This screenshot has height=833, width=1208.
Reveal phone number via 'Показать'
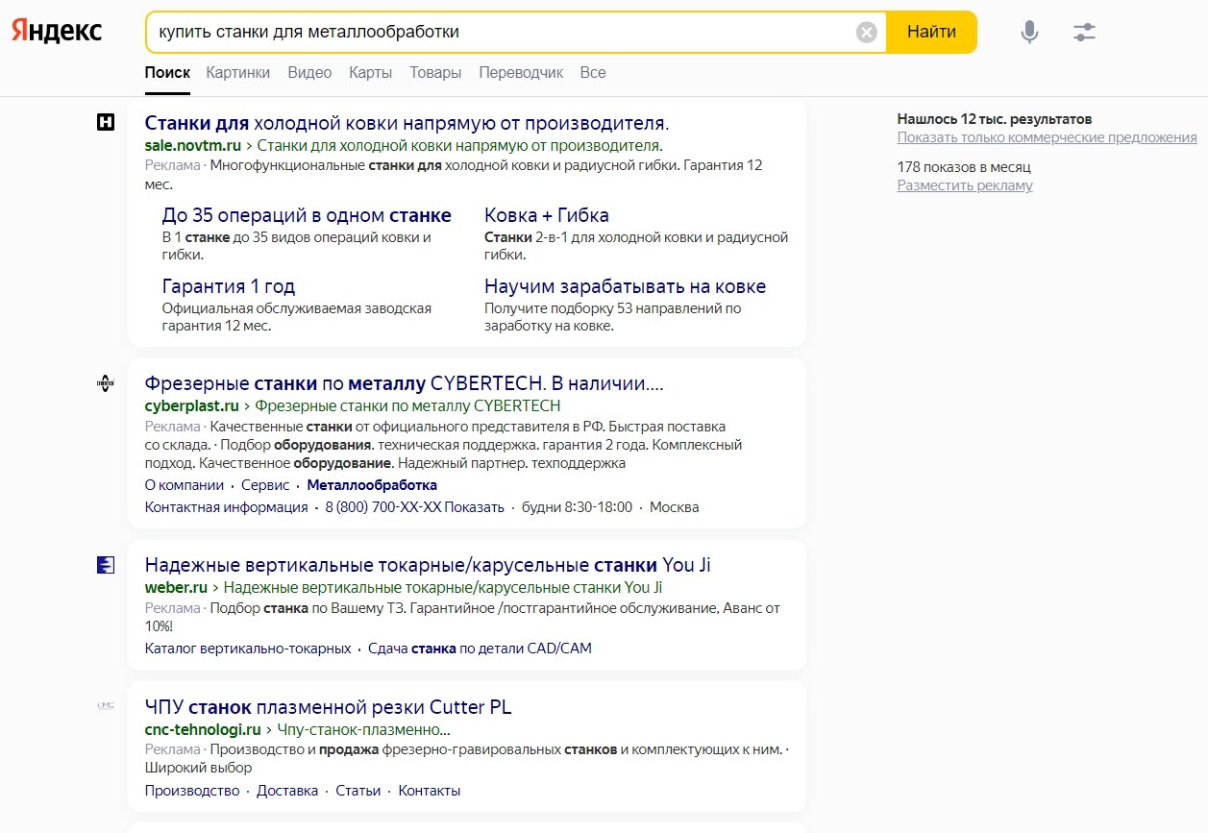pos(474,507)
